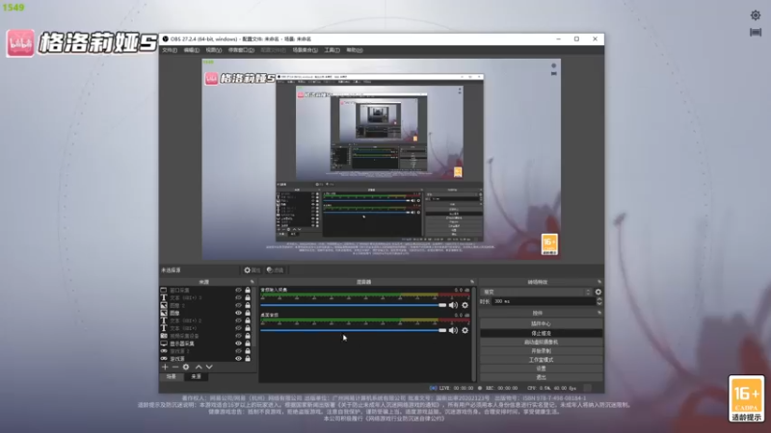The width and height of the screenshot is (771, 433).
Task: Toggle lock on 视频采集设备 source
Action: tap(248, 336)
